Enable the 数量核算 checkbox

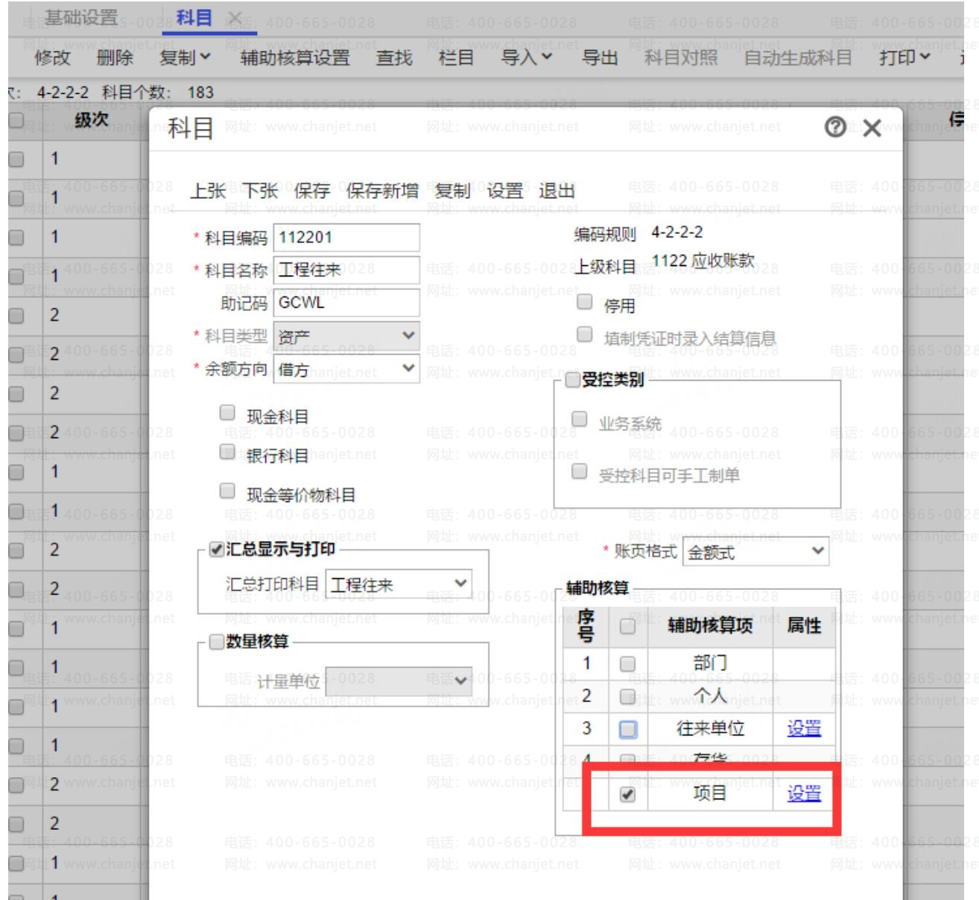coord(217,641)
